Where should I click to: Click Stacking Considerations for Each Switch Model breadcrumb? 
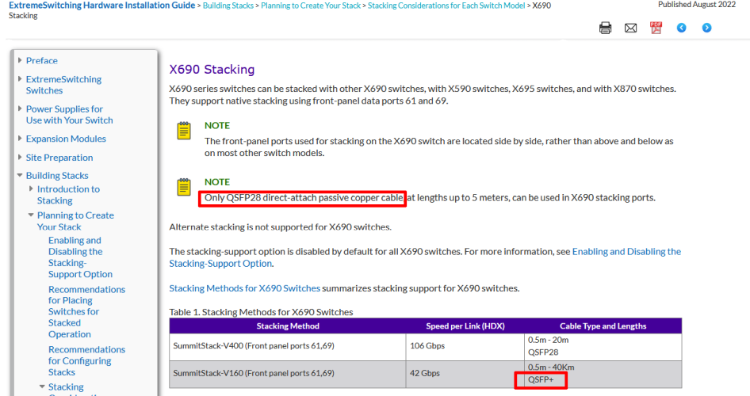coord(446,6)
